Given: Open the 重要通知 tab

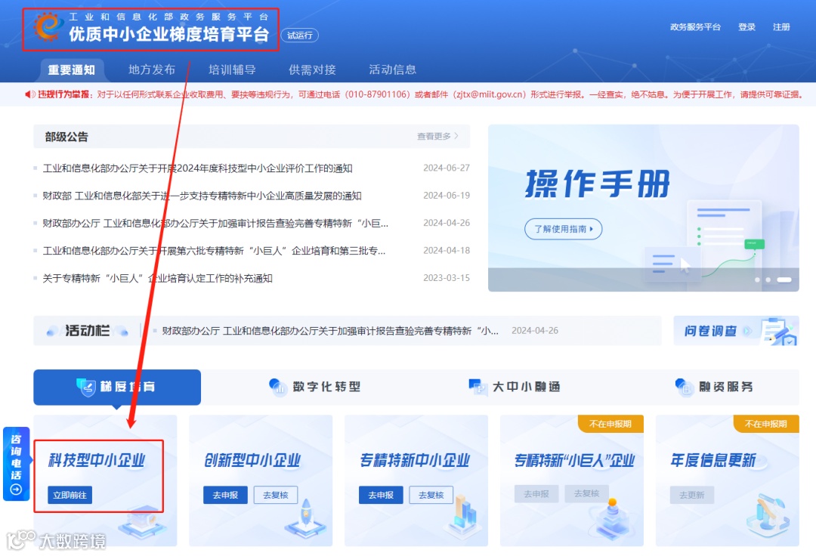Looking at the screenshot, I should point(71,69).
